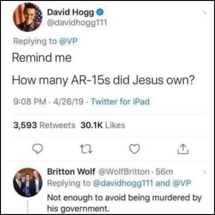Viewport: 215px width, 215px height.
Task: Open the share upload icon
Action: [x=183, y=149]
